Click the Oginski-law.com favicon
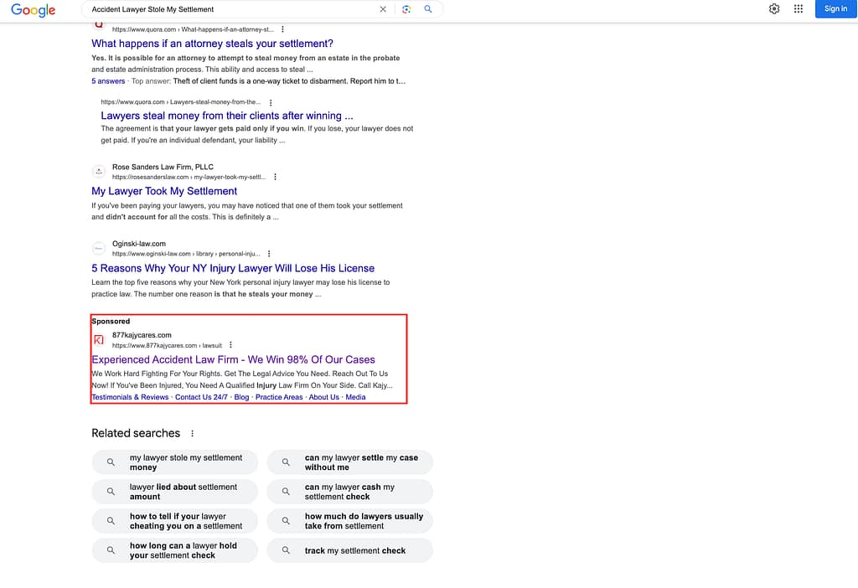 (x=99, y=248)
